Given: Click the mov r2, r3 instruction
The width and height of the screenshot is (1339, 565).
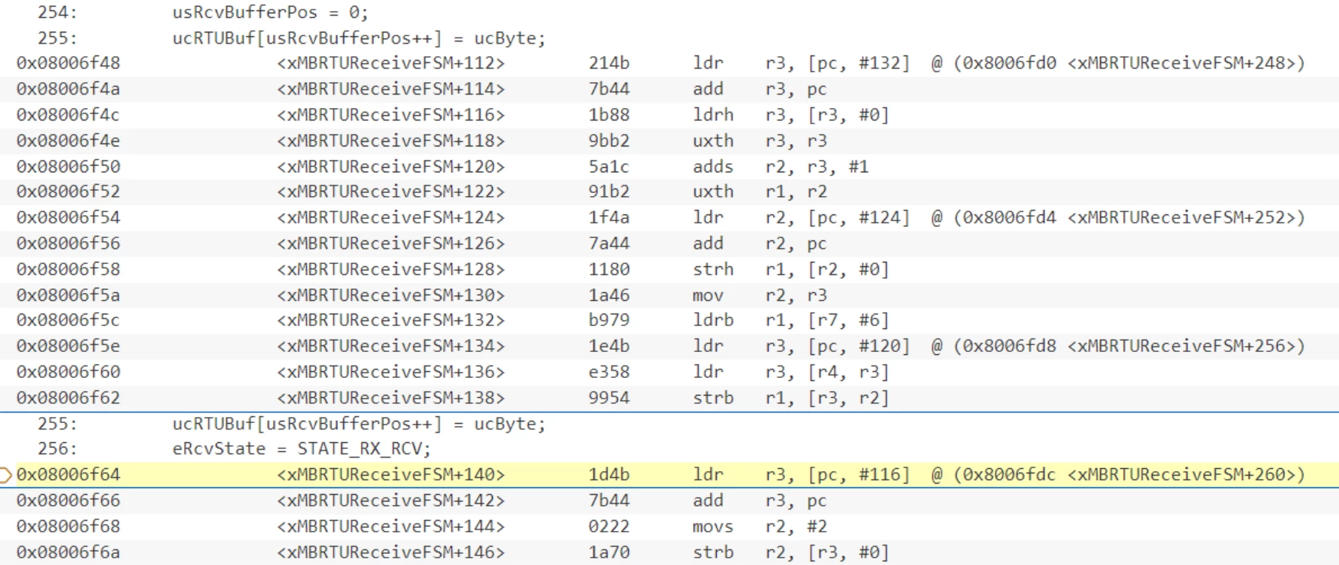Looking at the screenshot, I should click(760, 296).
